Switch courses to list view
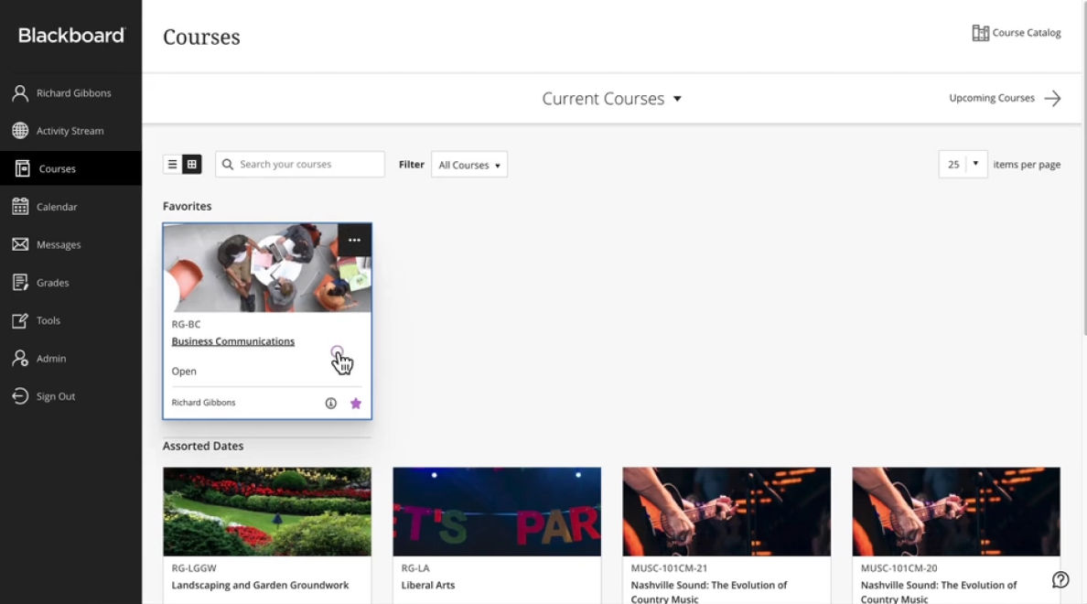The image size is (1087, 604). 171,164
